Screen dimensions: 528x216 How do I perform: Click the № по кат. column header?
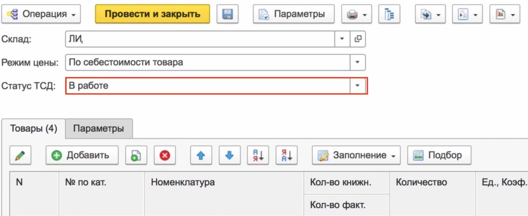(102, 194)
